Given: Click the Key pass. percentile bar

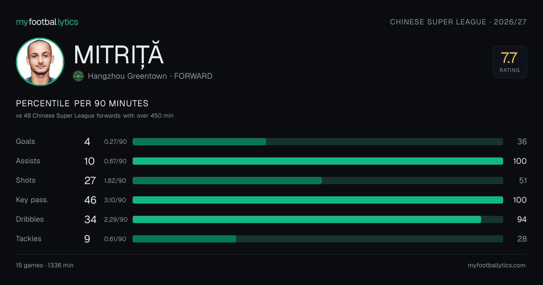Looking at the screenshot, I should click(x=318, y=200).
